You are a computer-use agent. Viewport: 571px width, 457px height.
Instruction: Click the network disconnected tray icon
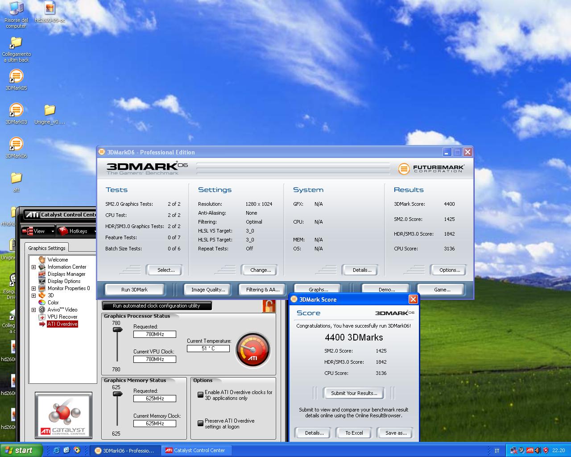click(x=513, y=451)
